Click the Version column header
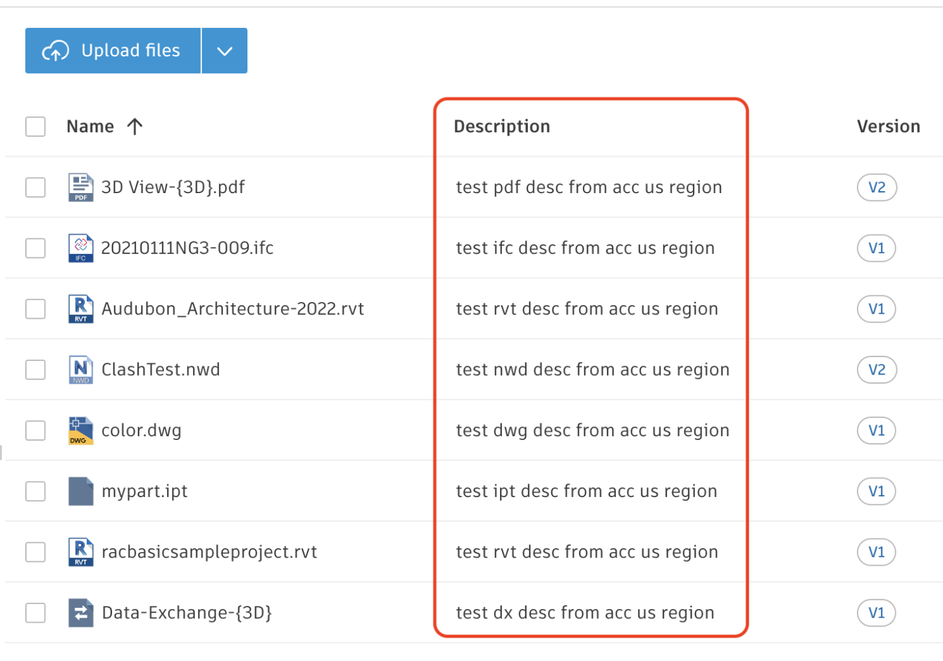The width and height of the screenshot is (943, 661). tap(888, 126)
